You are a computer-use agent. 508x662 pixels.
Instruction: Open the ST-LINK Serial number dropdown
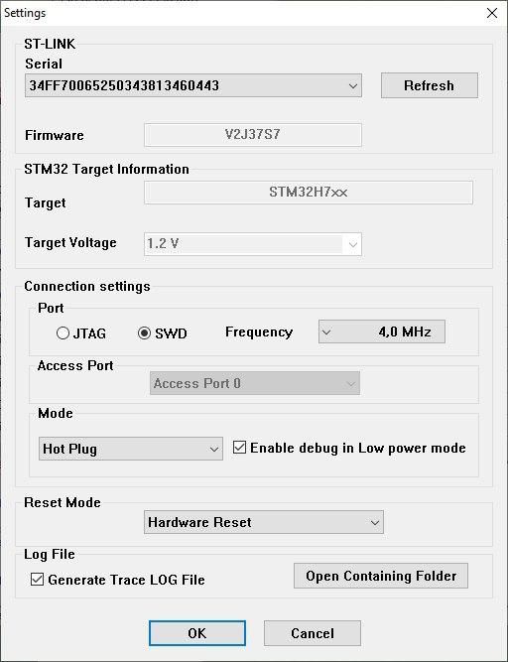tap(193, 85)
